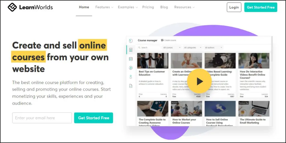Click the search magnifier in Course manager
The width and height of the screenshot is (286, 143).
click(x=139, y=48)
